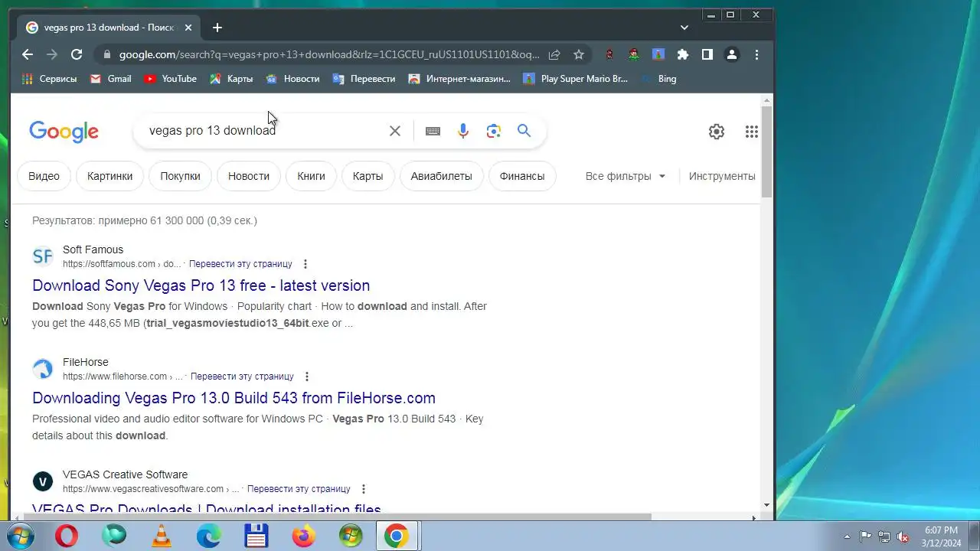The image size is (980, 551).
Task: Bookmark this page with star icon
Action: tap(579, 54)
